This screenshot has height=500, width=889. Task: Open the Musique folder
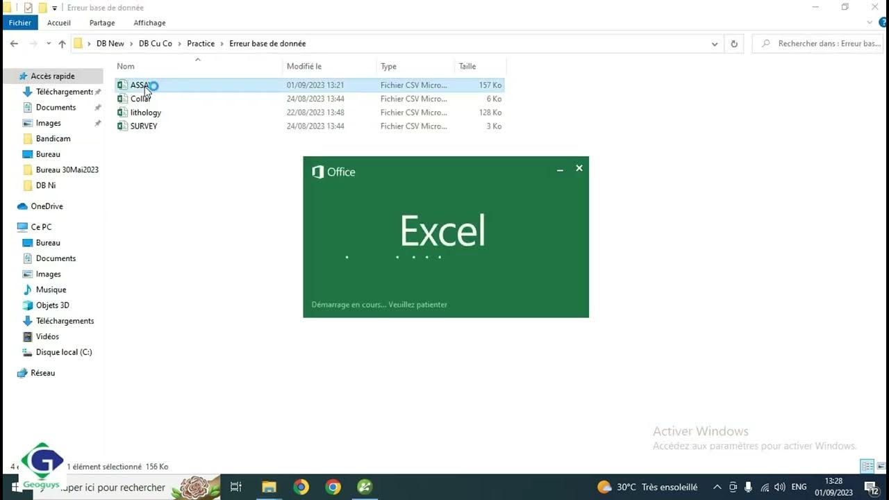click(x=51, y=290)
